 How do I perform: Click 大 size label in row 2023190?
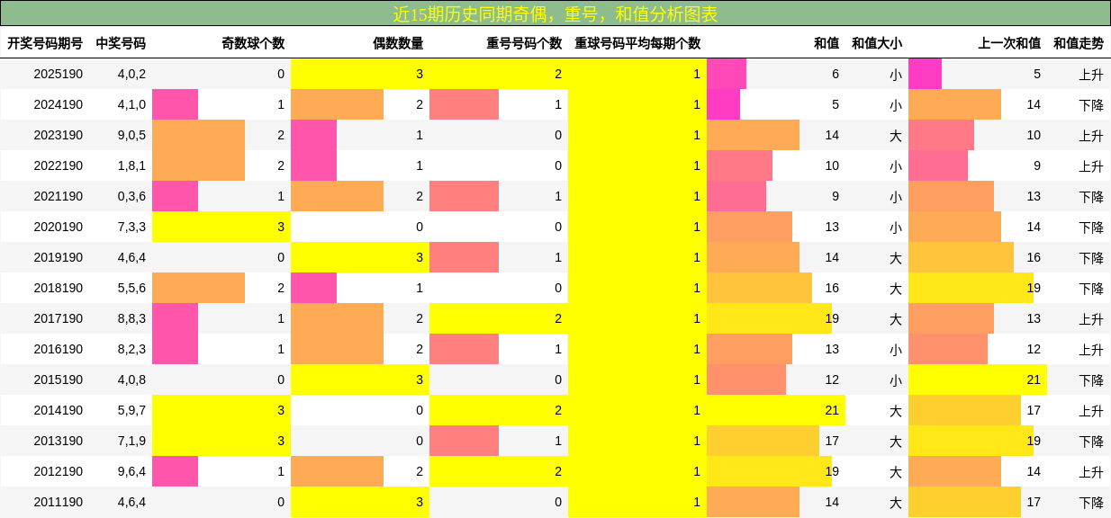tap(896, 136)
